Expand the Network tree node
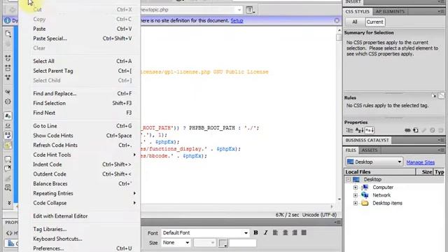This screenshot has height=252, width=448. coord(356,195)
